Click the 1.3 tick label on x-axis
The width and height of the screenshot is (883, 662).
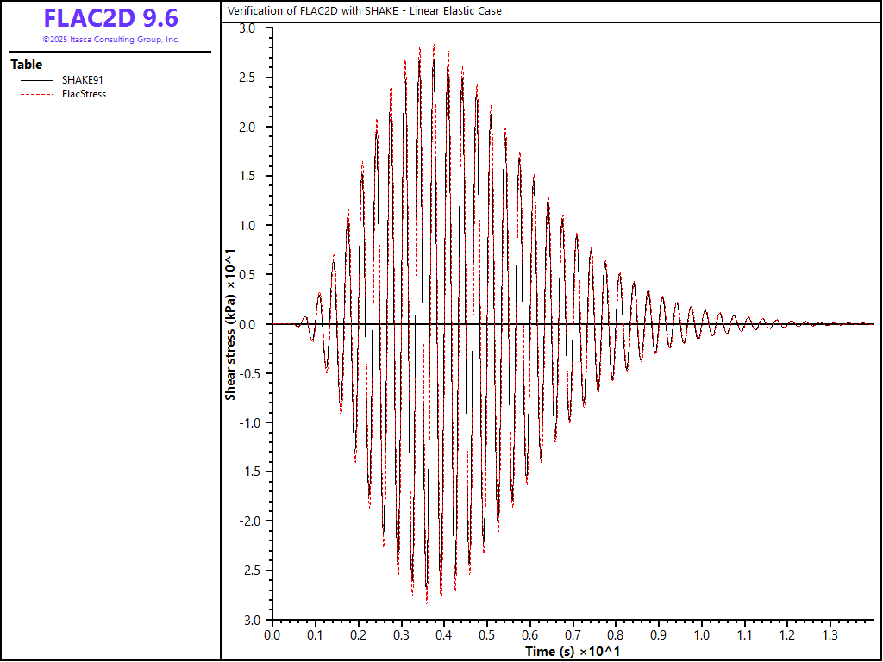pos(830,635)
